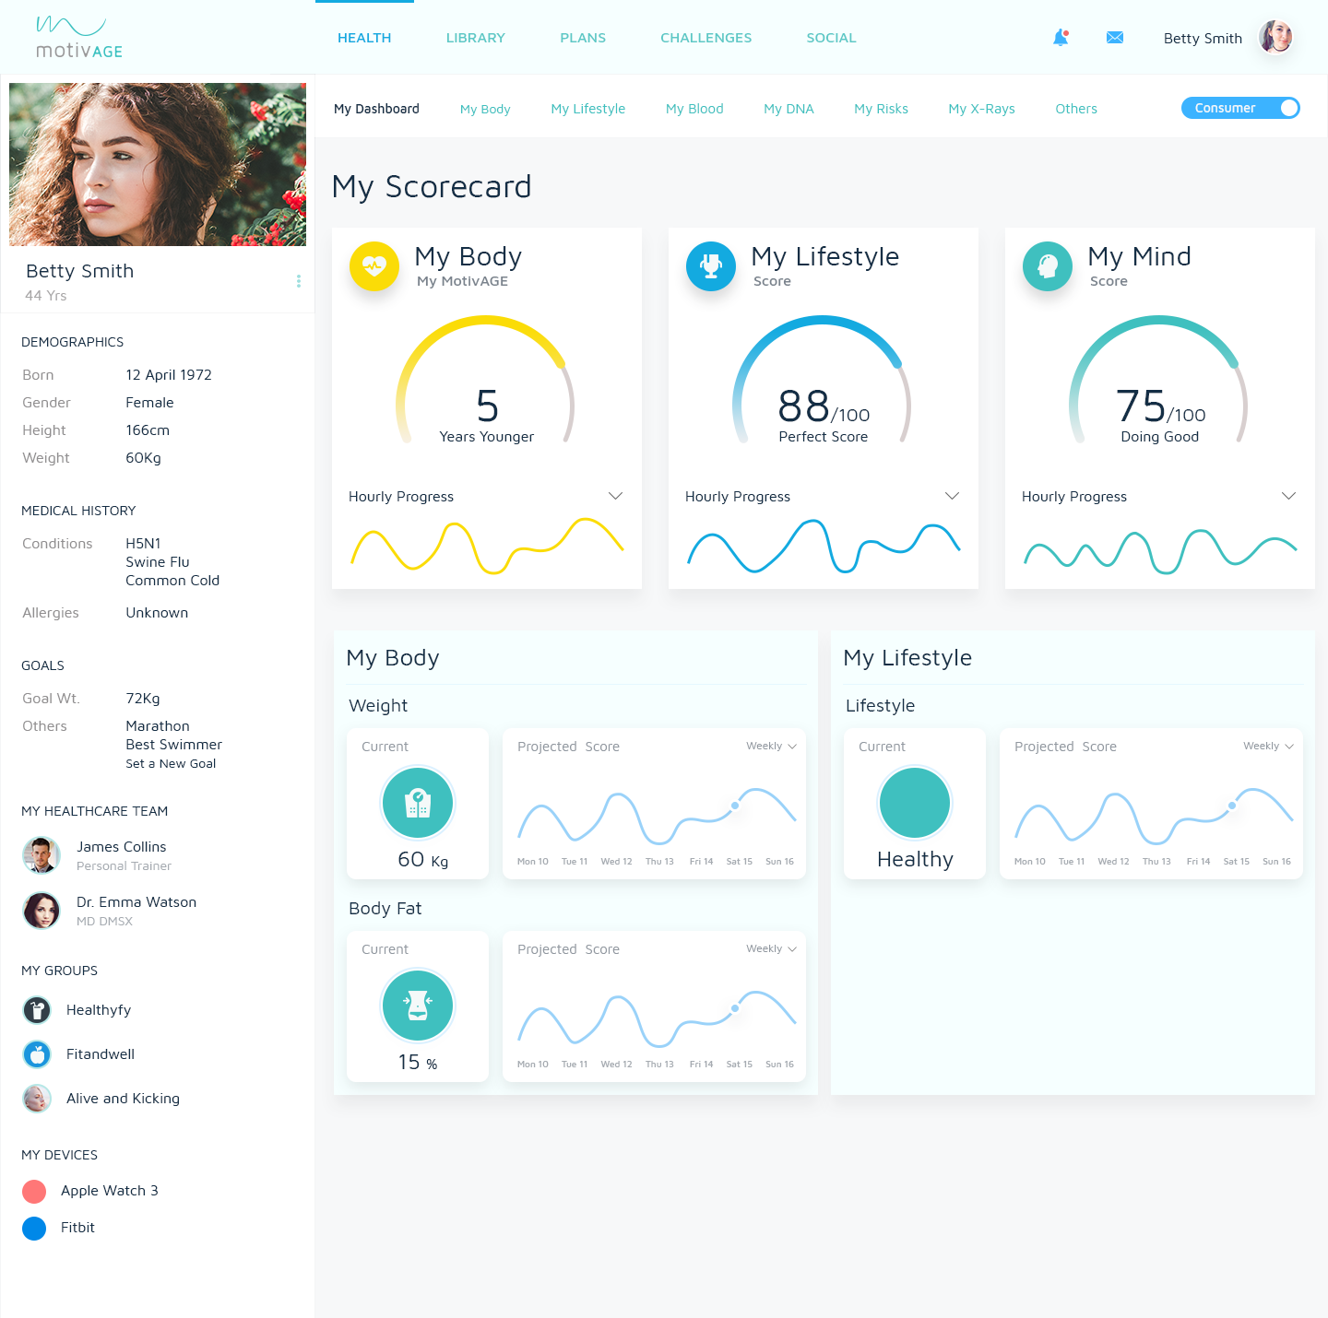Open the My Blood sub-tab
Image resolution: width=1328 pixels, height=1318 pixels.
click(694, 109)
